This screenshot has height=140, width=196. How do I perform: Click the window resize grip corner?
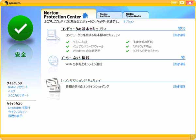point(192,137)
